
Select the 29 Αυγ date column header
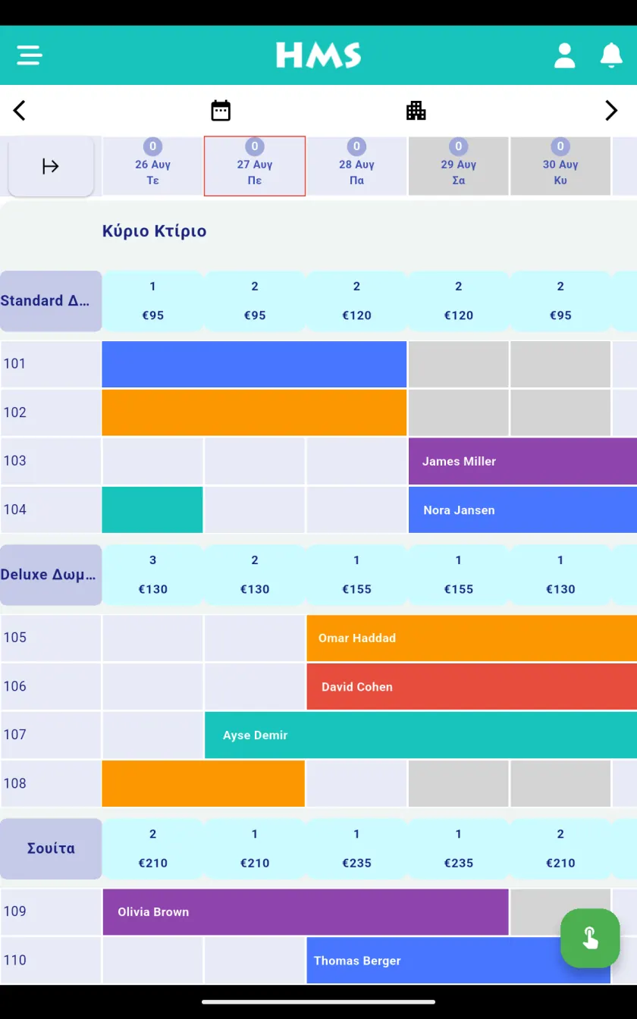(x=459, y=166)
